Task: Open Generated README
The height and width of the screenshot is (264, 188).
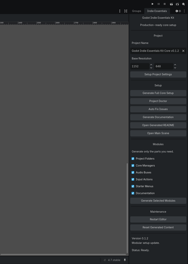Action: coord(158,125)
